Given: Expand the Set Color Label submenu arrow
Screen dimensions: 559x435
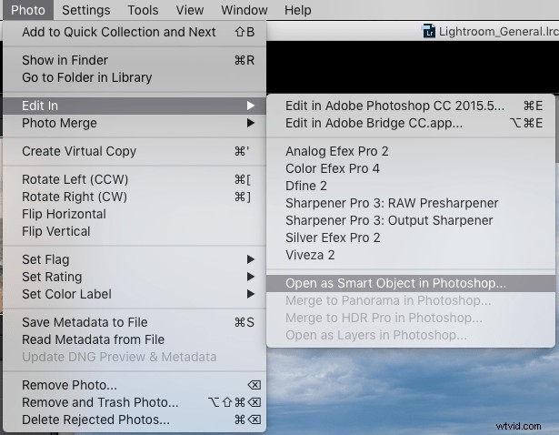Looking at the screenshot, I should 251,294.
